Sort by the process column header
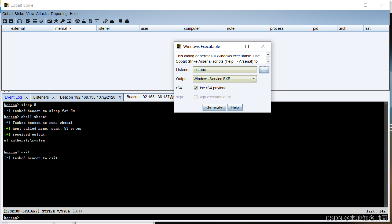The image size is (392, 224). [290, 28]
